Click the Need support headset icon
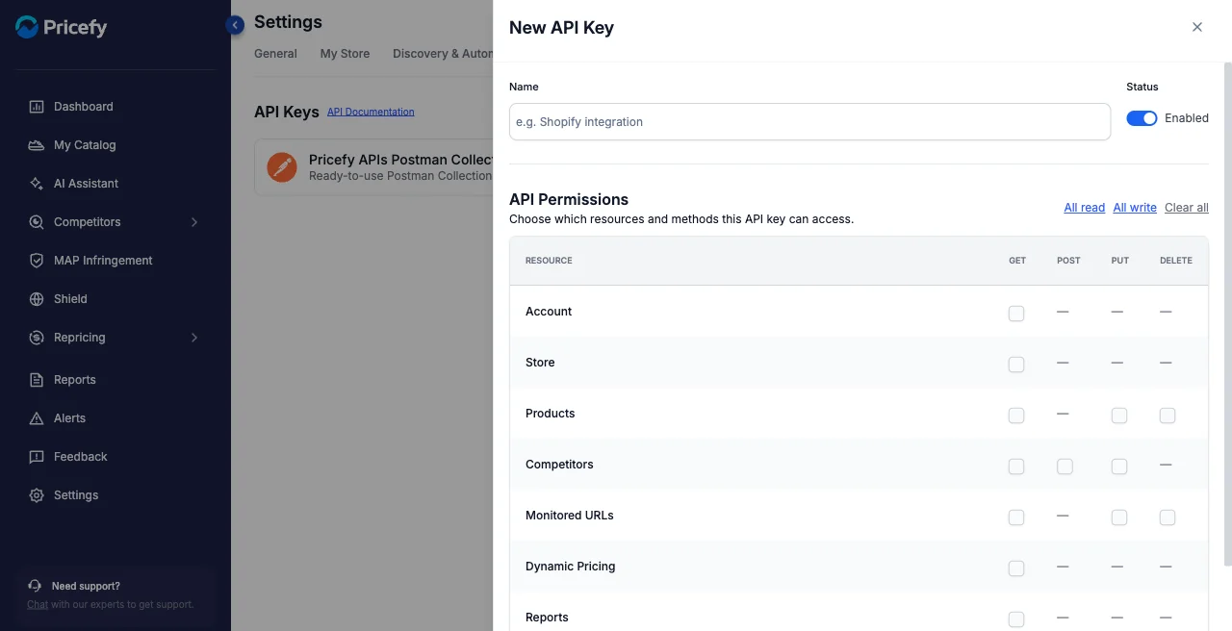This screenshot has width=1232, height=631. point(35,586)
